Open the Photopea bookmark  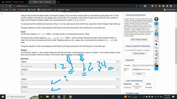[45, 10]
